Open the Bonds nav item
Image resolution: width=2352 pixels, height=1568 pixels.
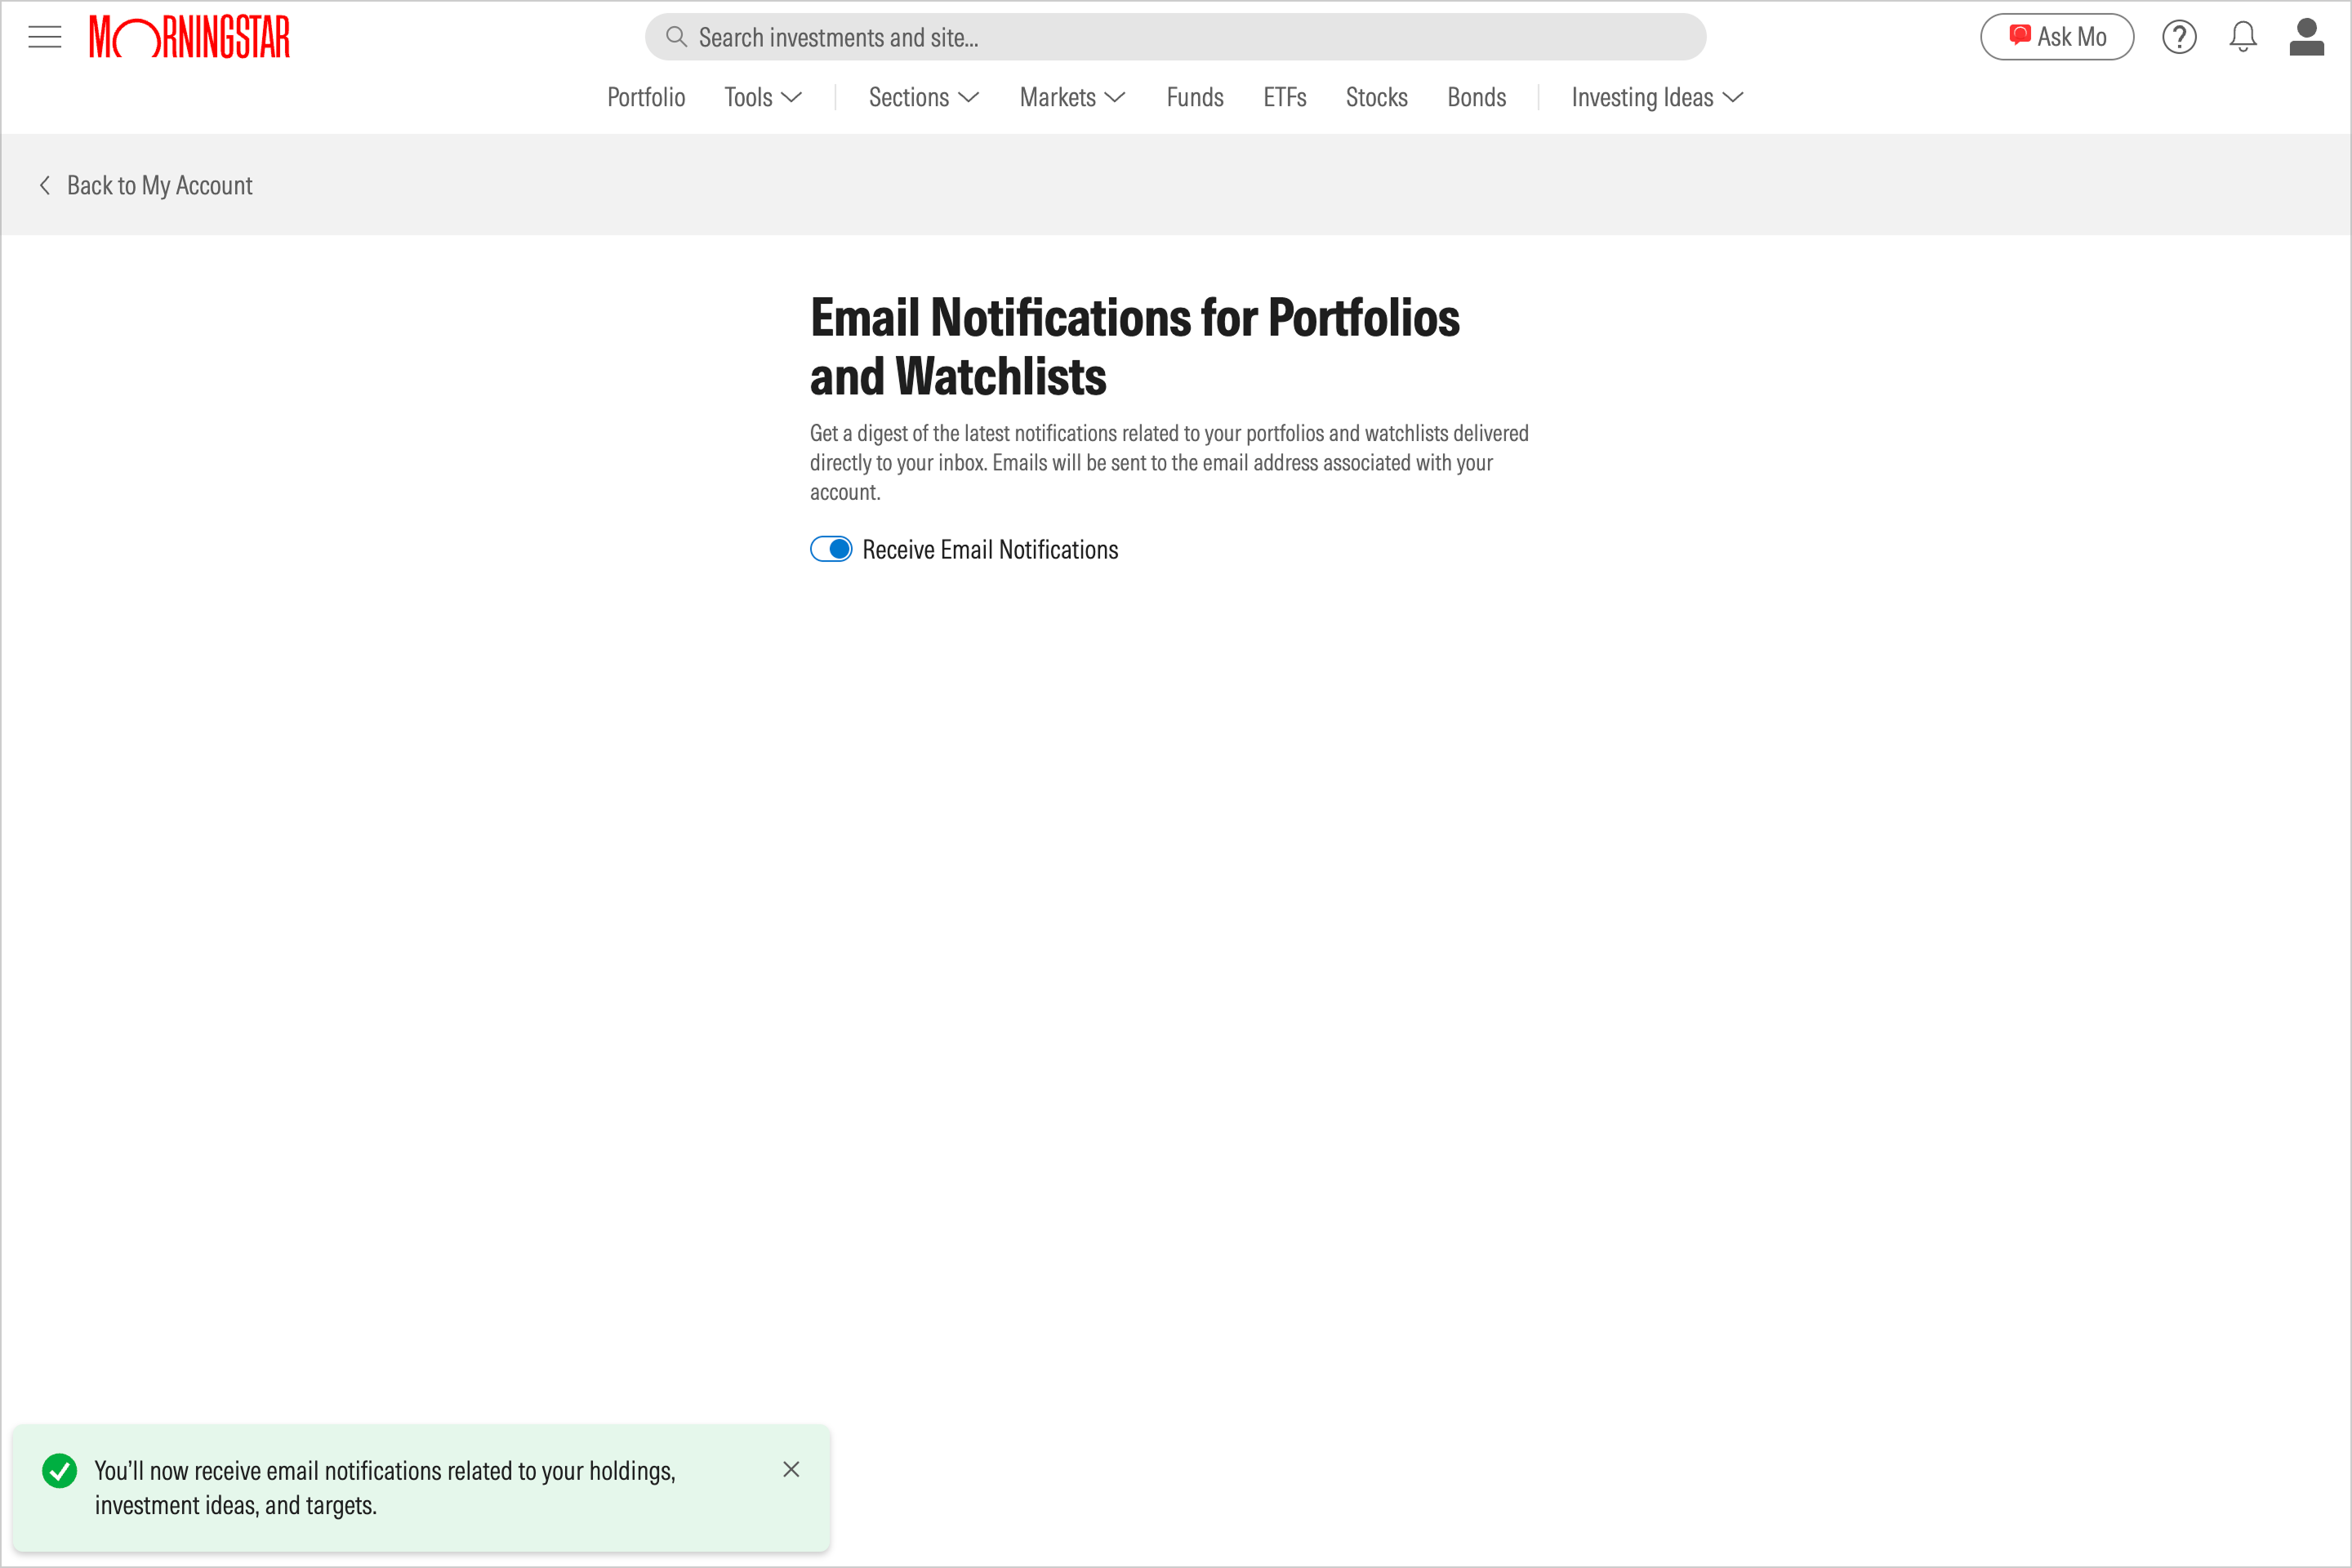(1477, 97)
